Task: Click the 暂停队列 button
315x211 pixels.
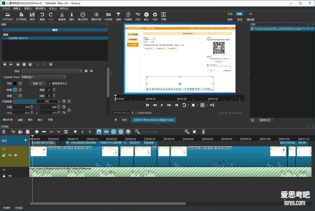Action: pos(265,120)
